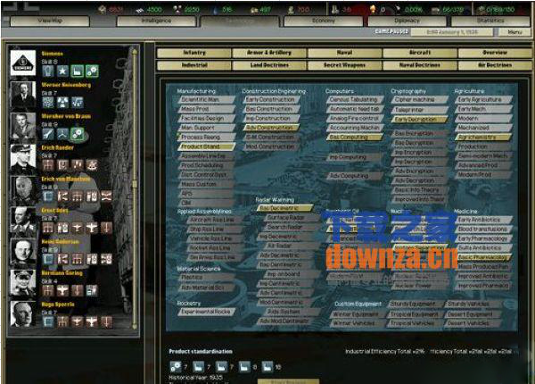The width and height of the screenshot is (535, 384).
Task: Open the Diplomacy tab
Action: coord(407,21)
